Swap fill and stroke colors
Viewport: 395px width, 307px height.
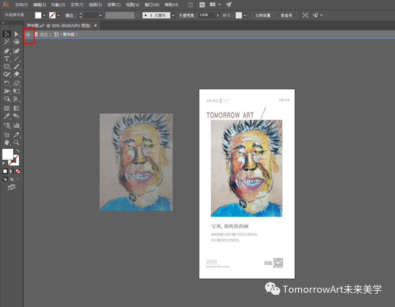click(x=18, y=151)
